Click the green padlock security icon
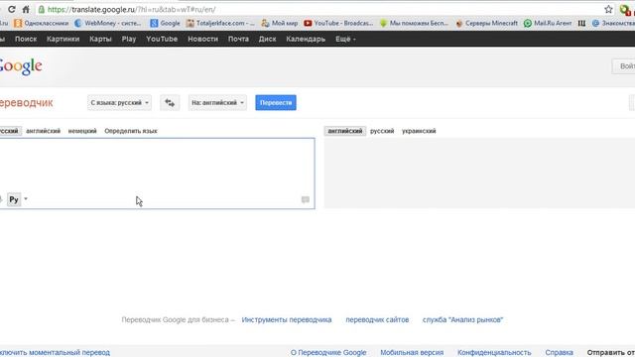The height and width of the screenshot is (357, 635). 42,9
